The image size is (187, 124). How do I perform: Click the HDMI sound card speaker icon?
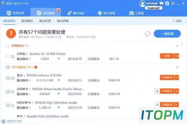pos(12,105)
